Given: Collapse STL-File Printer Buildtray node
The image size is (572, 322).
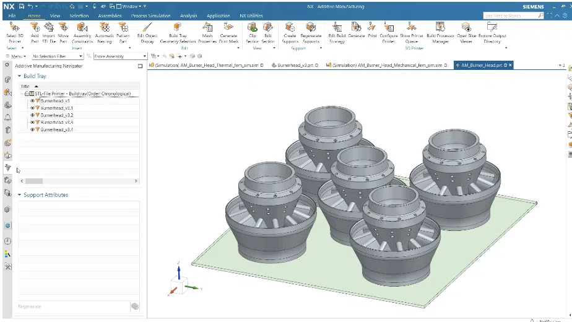Looking at the screenshot, I should 22,94.
